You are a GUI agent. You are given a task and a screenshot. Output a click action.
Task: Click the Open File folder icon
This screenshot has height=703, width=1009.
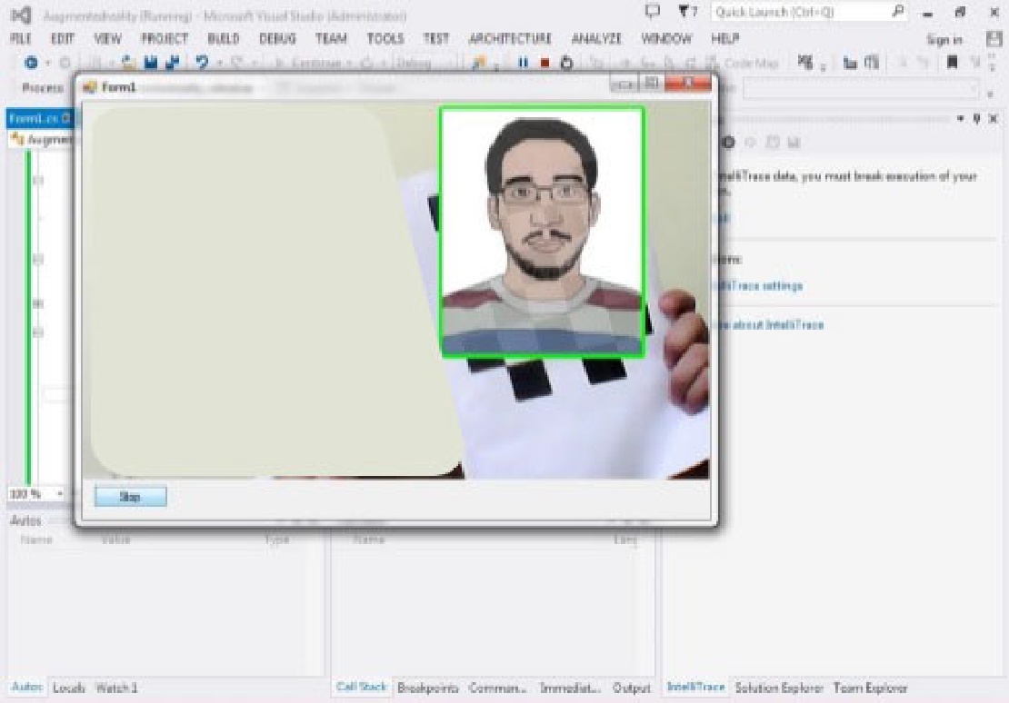pyautogui.click(x=129, y=63)
